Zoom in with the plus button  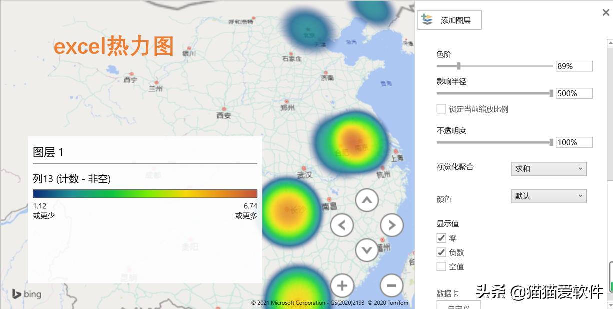[342, 285]
